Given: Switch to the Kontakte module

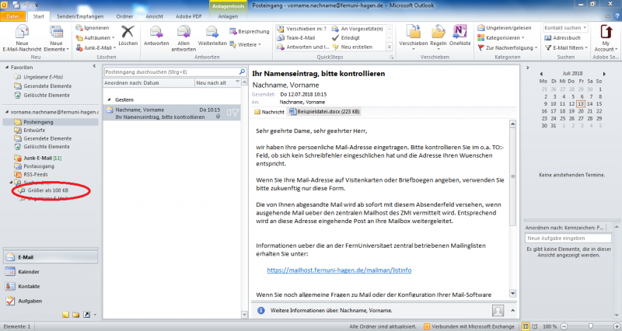Looking at the screenshot, I should (x=51, y=286).
